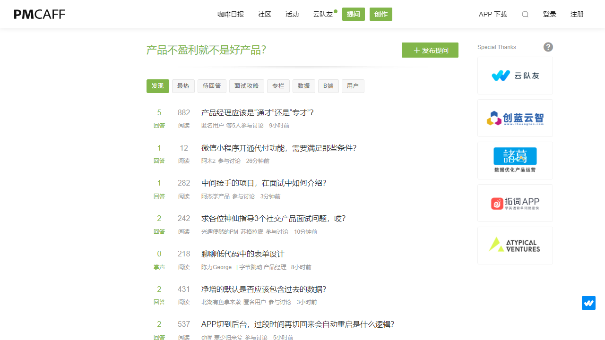Open 云队友 in the top navigation
The height and width of the screenshot is (340, 605).
coord(323,14)
